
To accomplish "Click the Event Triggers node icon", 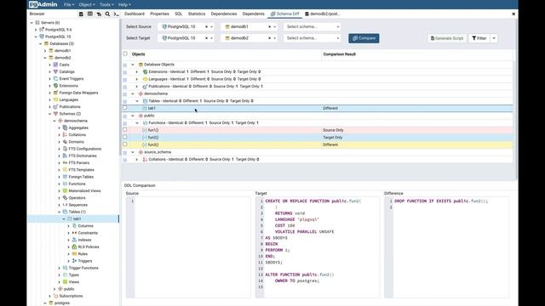I will (55, 79).
